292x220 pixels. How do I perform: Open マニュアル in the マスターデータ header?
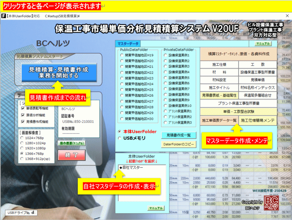click(263, 44)
